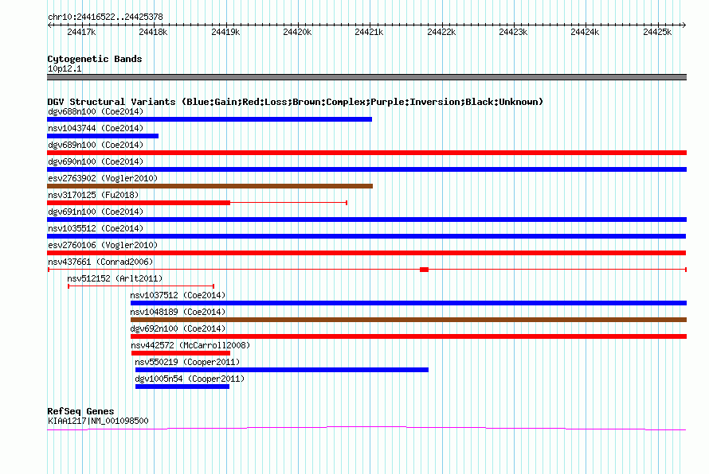Click the dgv690n100 (Coe2014) label
This screenshot has height=474, width=709.
point(96,161)
